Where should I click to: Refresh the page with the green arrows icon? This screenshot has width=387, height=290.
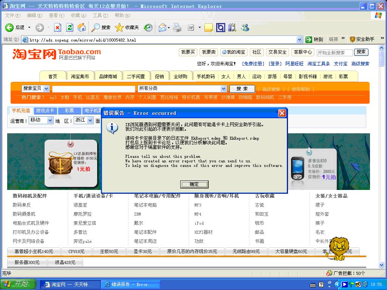coord(70,27)
